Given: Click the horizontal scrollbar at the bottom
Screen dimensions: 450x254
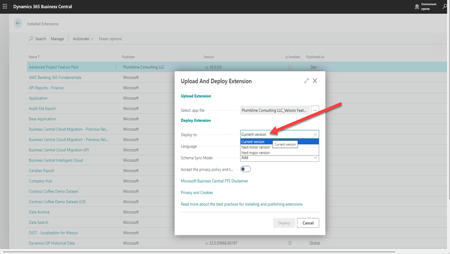Looking at the screenshot, I should coord(198,252).
